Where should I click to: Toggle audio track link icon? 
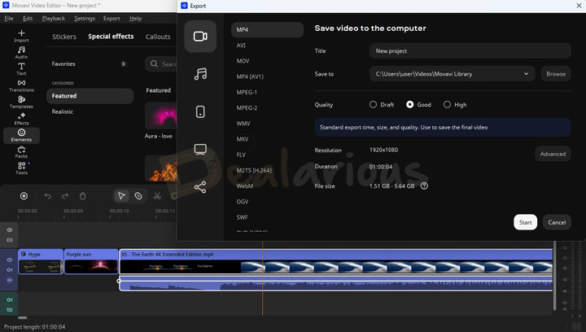10,309
